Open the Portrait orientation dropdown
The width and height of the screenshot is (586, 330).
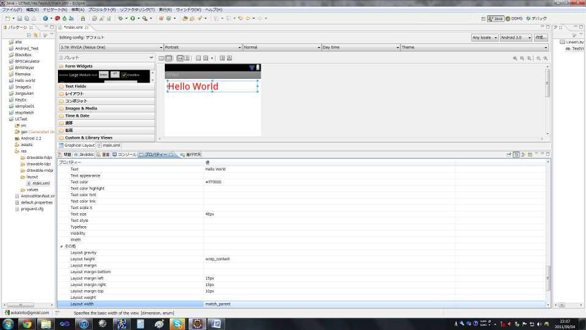click(x=202, y=47)
